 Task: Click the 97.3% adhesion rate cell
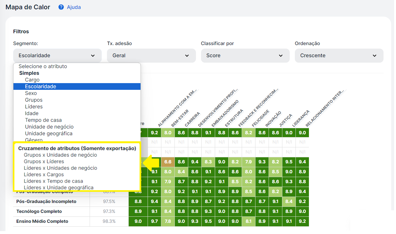pyautogui.click(x=109, y=212)
